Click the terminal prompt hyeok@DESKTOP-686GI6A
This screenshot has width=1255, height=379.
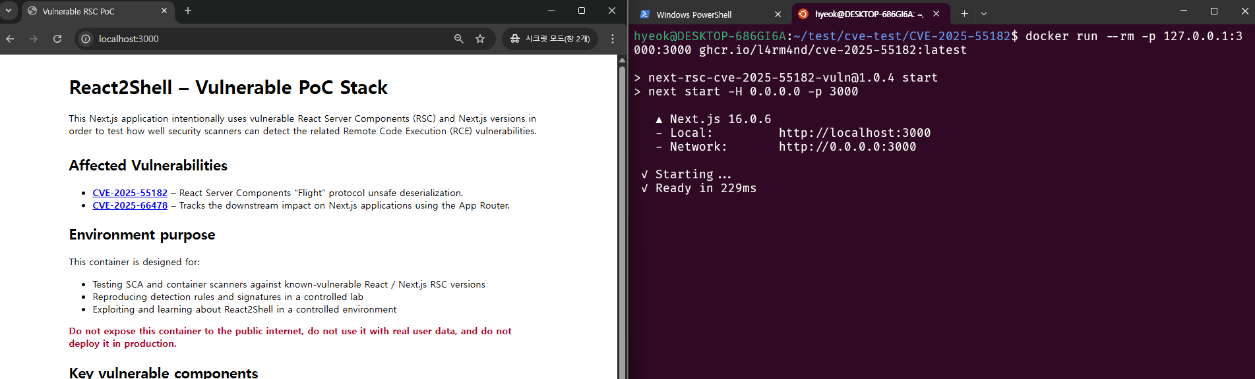(x=710, y=36)
